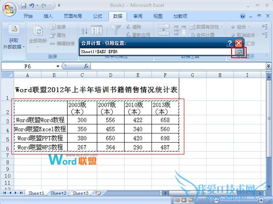Click the Select All corner button
The height and width of the screenshot is (204, 273).
tap(7, 75)
